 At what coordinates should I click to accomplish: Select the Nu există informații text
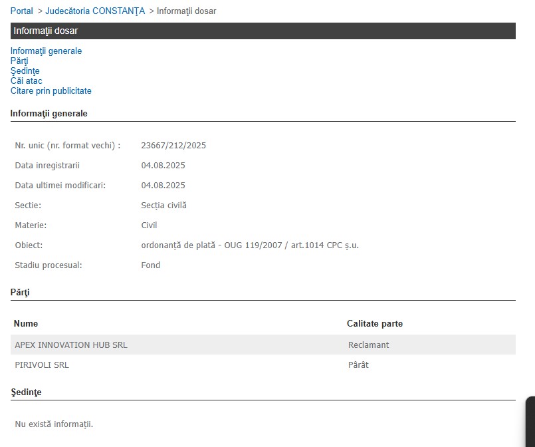54,424
